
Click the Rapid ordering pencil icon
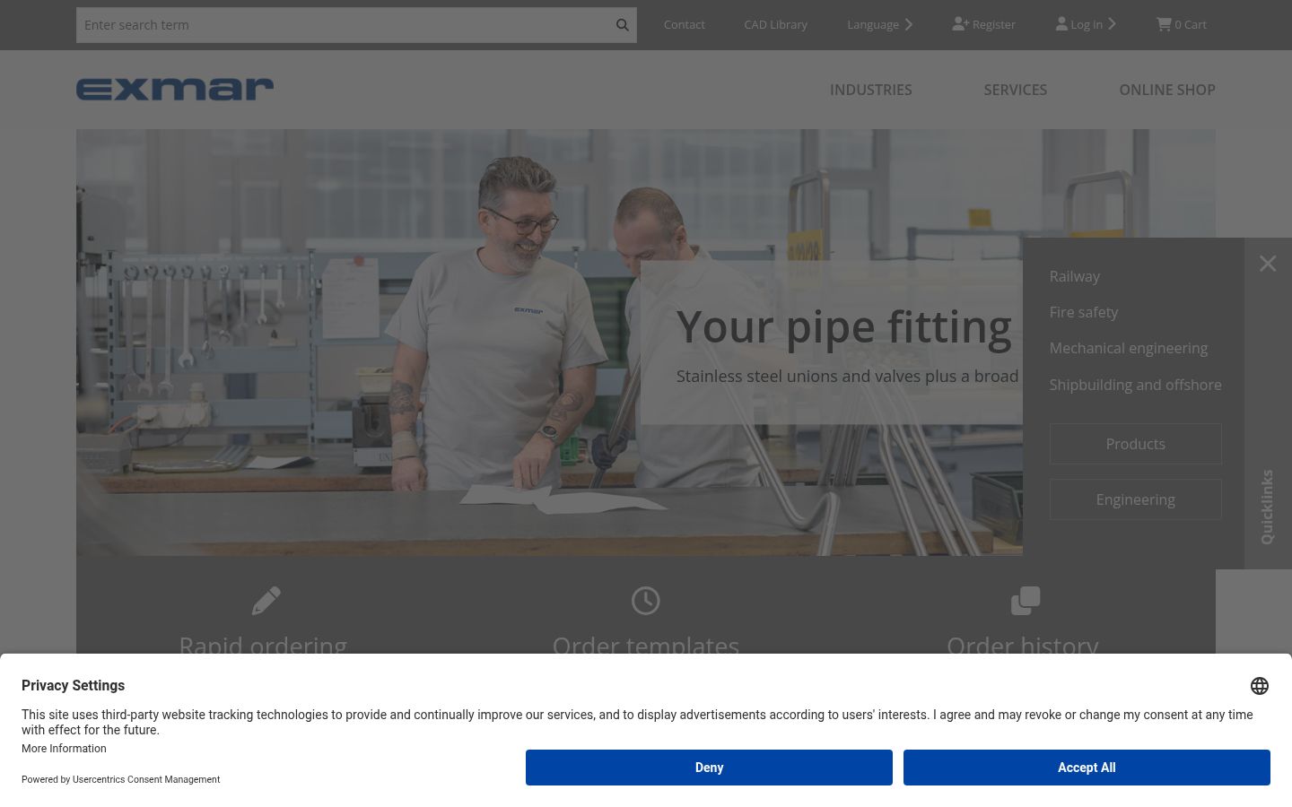point(266,601)
